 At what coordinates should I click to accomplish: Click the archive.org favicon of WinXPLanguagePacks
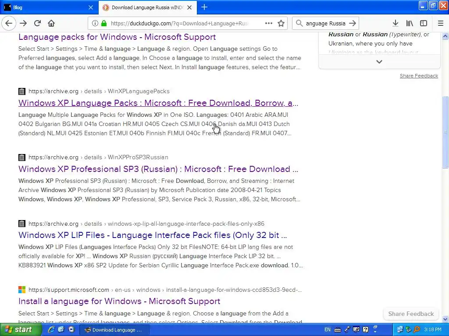(22, 91)
